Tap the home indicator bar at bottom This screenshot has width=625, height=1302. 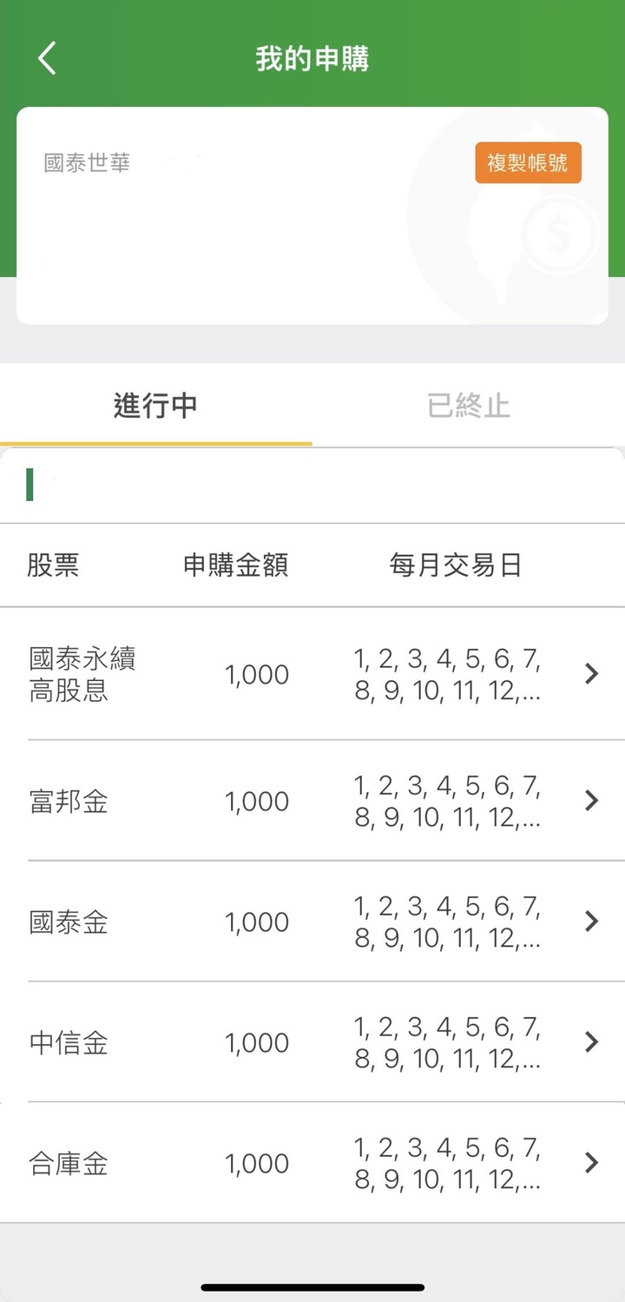pyautogui.click(x=312, y=1286)
